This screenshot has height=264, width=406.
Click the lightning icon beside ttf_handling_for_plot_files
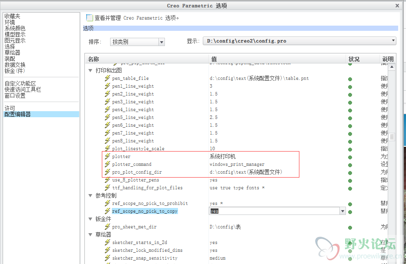pyautogui.click(x=107, y=187)
